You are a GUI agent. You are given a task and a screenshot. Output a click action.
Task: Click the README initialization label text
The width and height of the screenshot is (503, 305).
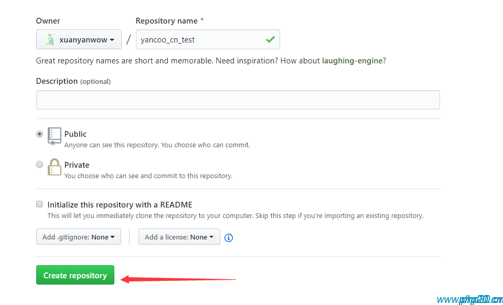120,205
